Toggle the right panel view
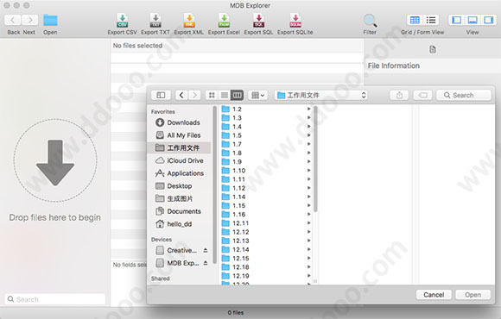The image size is (501, 319). [488, 20]
